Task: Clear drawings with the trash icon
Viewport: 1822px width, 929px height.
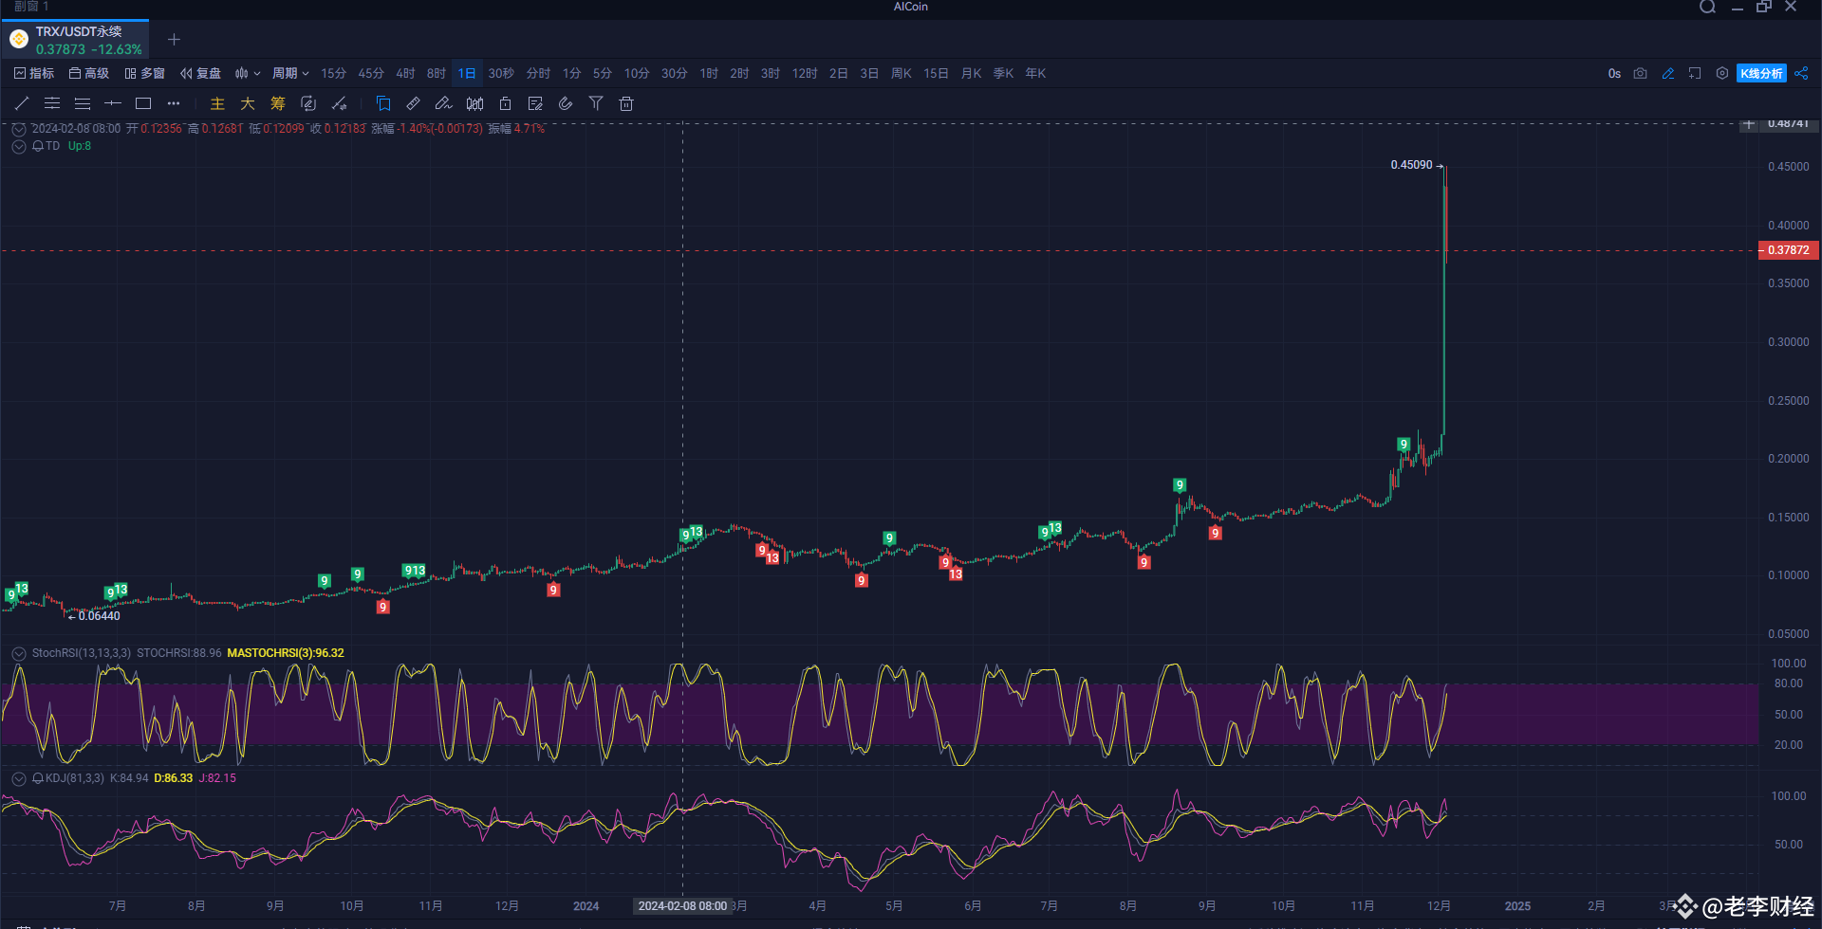Action: [625, 103]
